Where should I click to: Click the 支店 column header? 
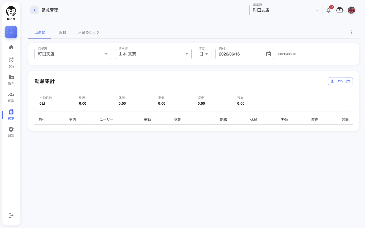click(x=72, y=120)
